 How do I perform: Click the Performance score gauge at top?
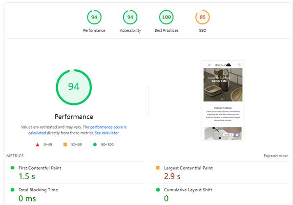coord(94,18)
